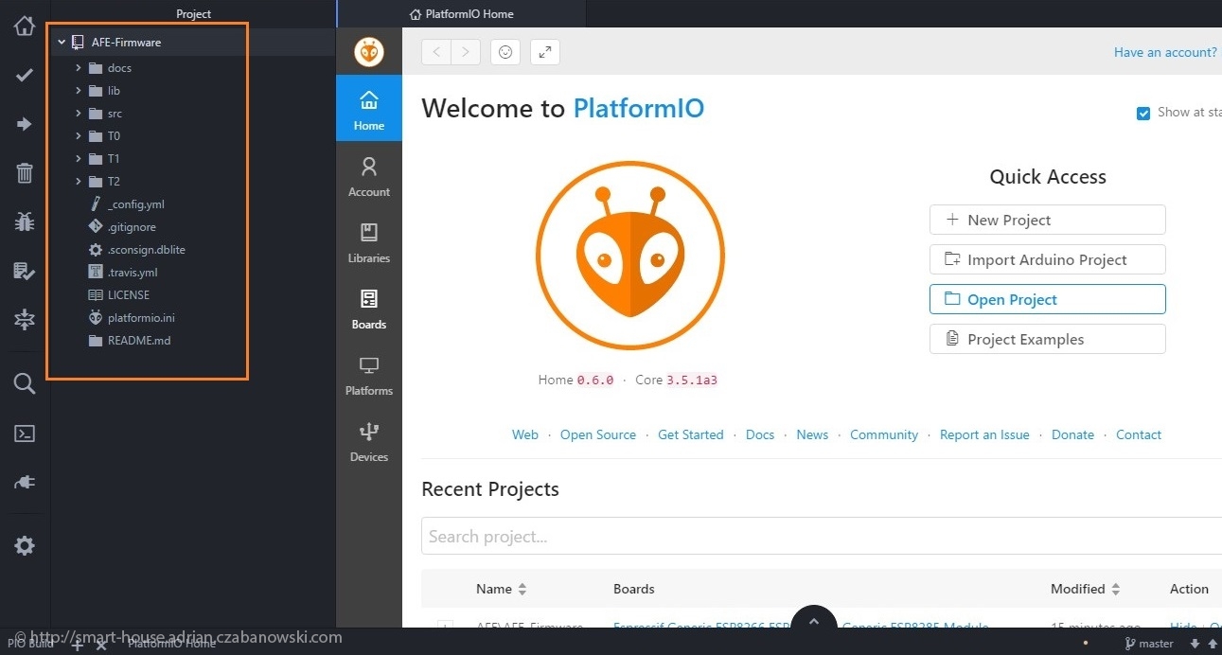Image resolution: width=1222 pixels, height=655 pixels.
Task: Expand the T2 folder
Action: [79, 182]
